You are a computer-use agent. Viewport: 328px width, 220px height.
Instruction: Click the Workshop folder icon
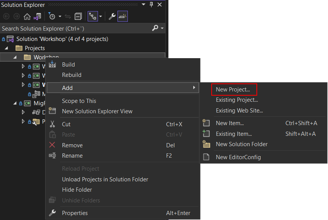(27, 57)
